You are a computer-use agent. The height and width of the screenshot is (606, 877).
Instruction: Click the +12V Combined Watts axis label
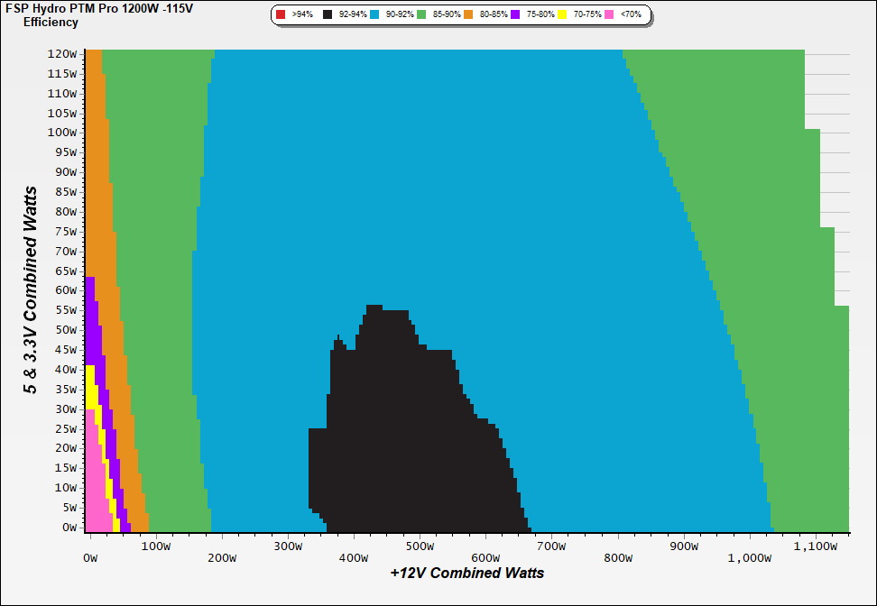[466, 573]
